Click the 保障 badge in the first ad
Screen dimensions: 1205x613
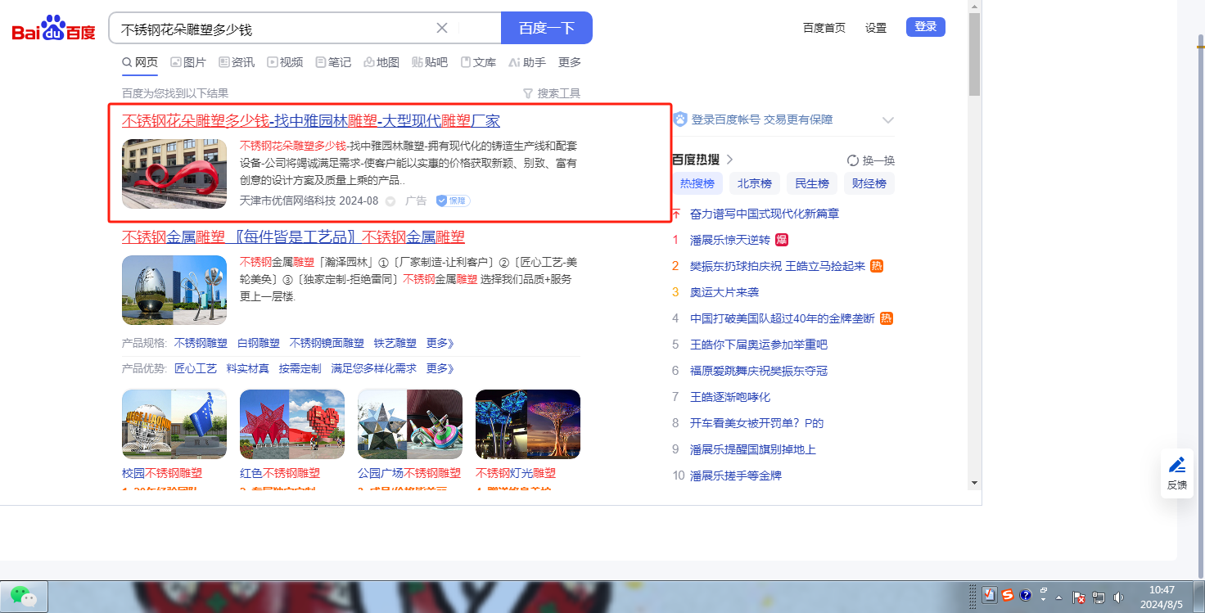click(x=453, y=201)
